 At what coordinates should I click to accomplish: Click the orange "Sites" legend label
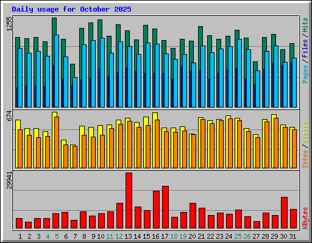305,159
